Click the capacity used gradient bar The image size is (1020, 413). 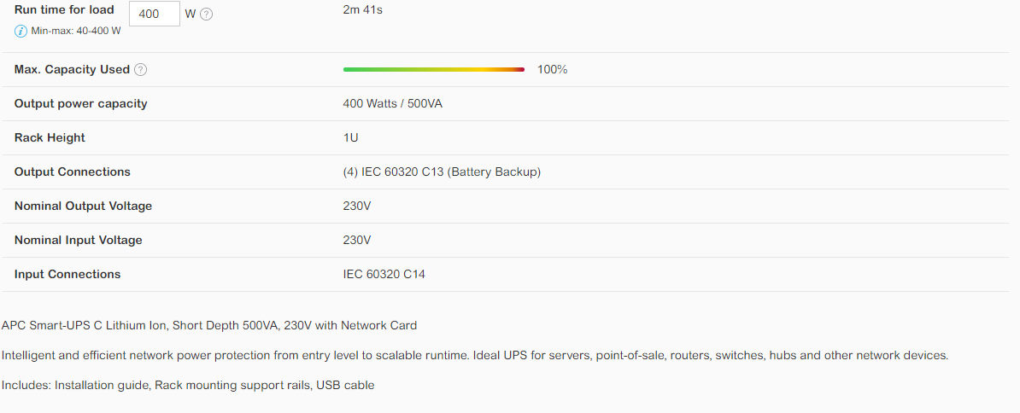pyautogui.click(x=434, y=69)
